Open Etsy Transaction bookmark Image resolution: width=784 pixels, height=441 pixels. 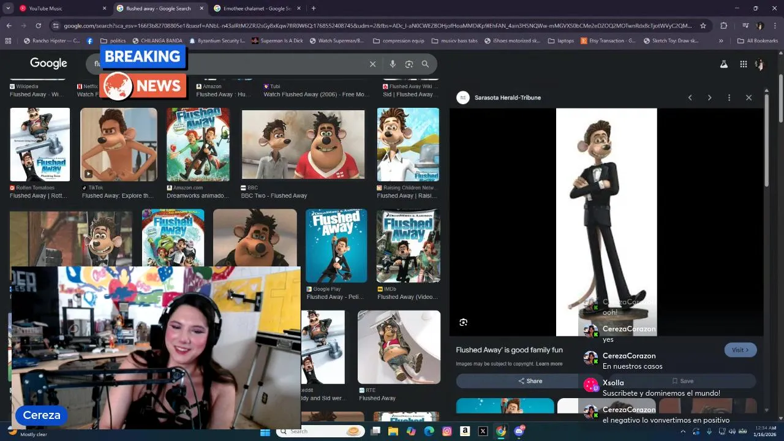(608, 41)
